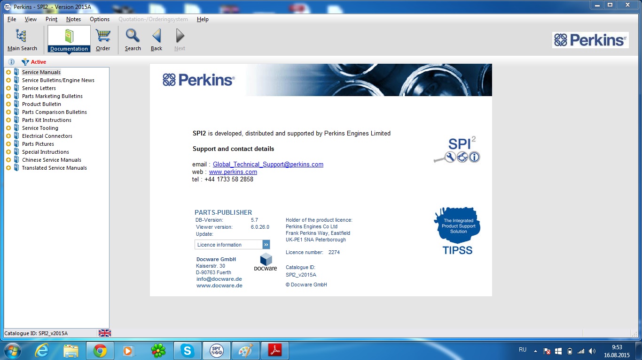Expand the Service Tooling tree node
Viewport: 642px width, 360px height.
8,128
